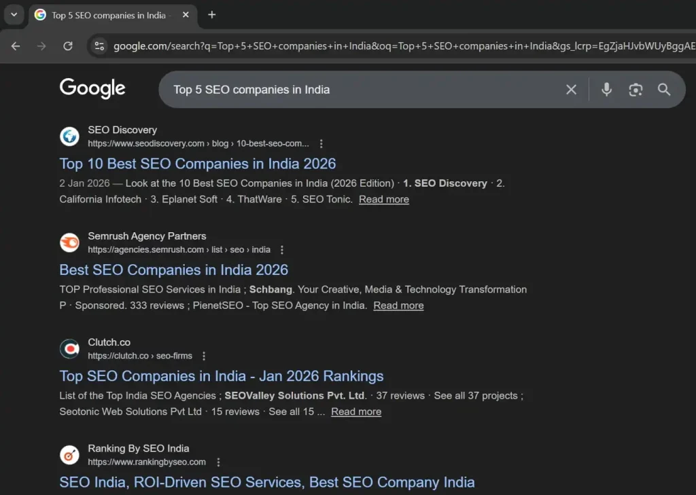This screenshot has height=495, width=696.
Task: Click the Google logo
Action: pyautogui.click(x=92, y=88)
